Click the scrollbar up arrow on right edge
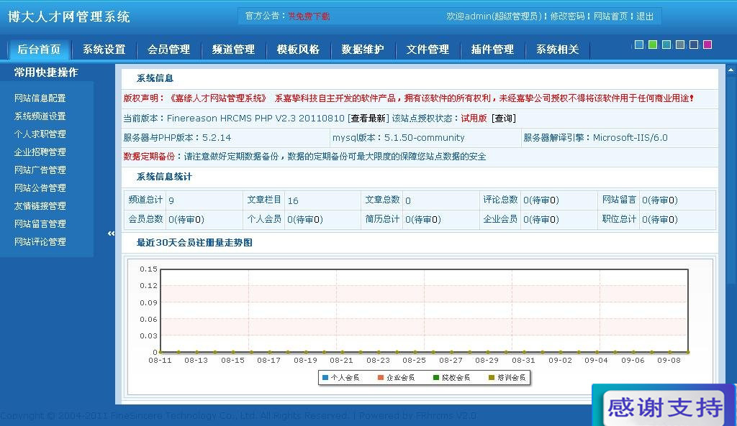737x426 pixels. (x=731, y=70)
